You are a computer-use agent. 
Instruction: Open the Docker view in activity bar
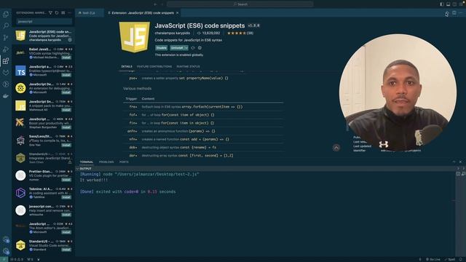[x=6, y=96]
